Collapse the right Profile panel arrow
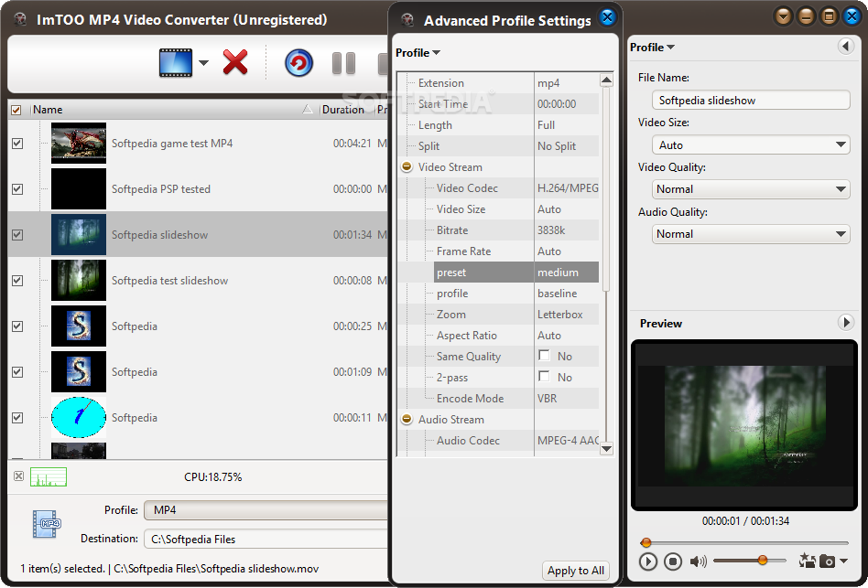868x588 pixels. pyautogui.click(x=845, y=46)
